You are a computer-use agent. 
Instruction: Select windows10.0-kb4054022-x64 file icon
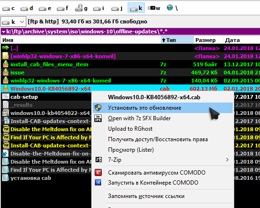[5, 113]
